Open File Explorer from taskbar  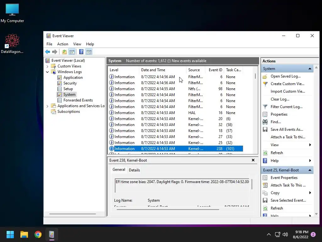tap(24, 234)
